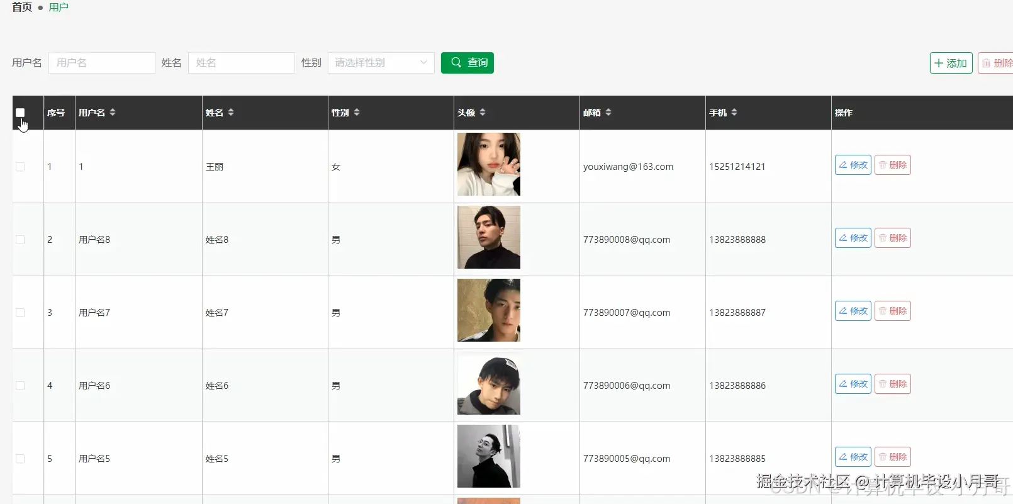
Task: Focus the 用户名 search input field
Action: pos(102,62)
